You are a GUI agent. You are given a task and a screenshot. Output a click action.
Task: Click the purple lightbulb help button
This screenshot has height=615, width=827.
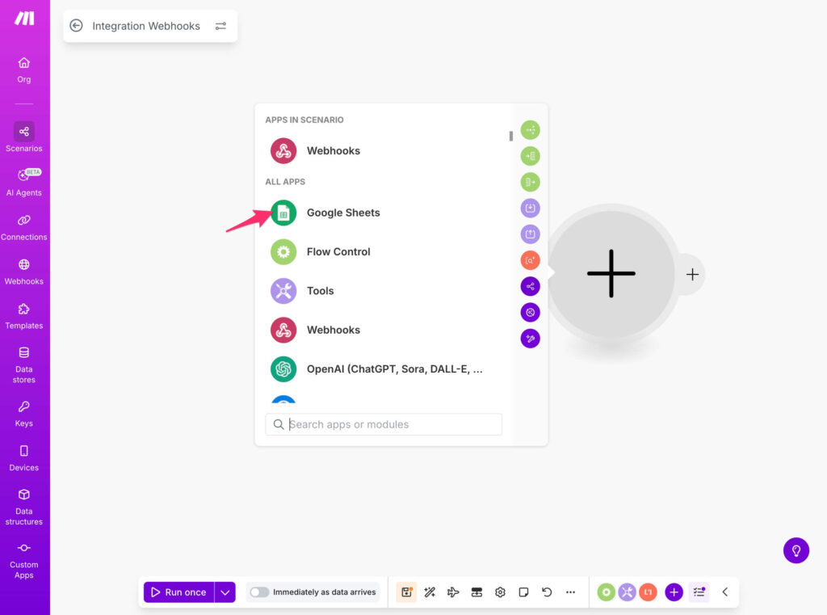tap(796, 550)
